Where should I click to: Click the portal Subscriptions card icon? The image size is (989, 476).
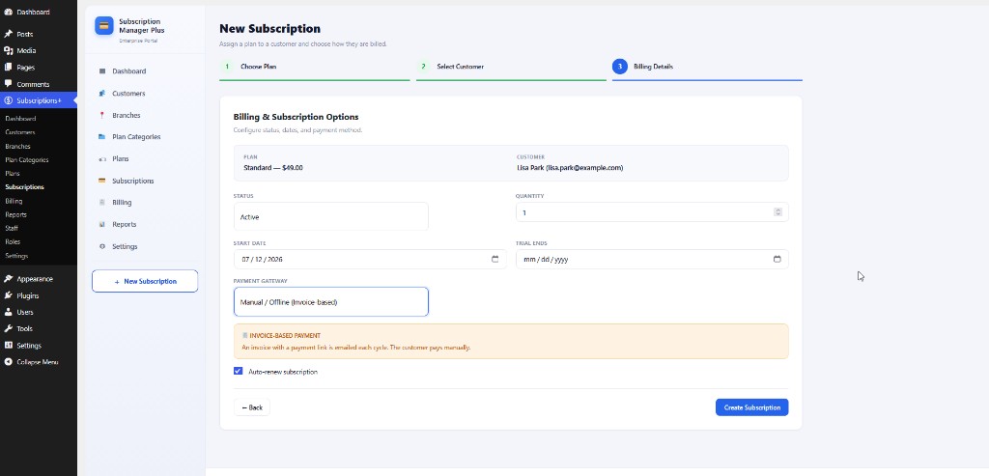[102, 181]
